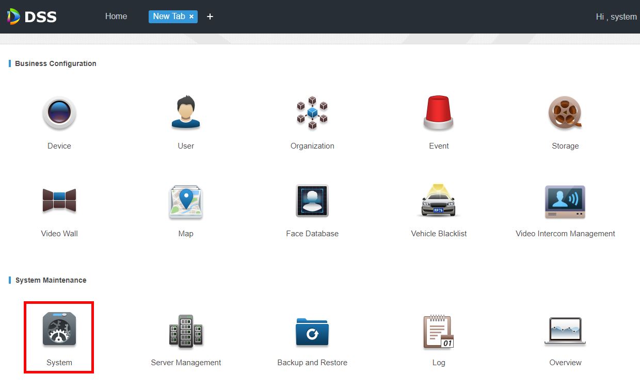The width and height of the screenshot is (640, 391).
Task: Click the 'Hi , system' user greeting
Action: click(616, 17)
